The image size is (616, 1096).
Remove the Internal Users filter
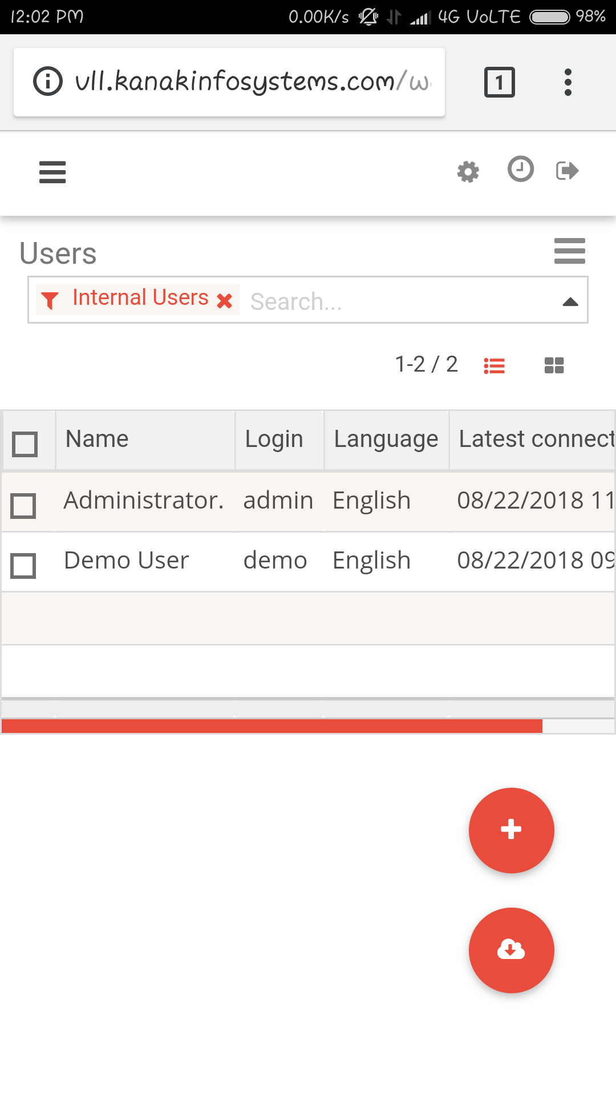225,300
